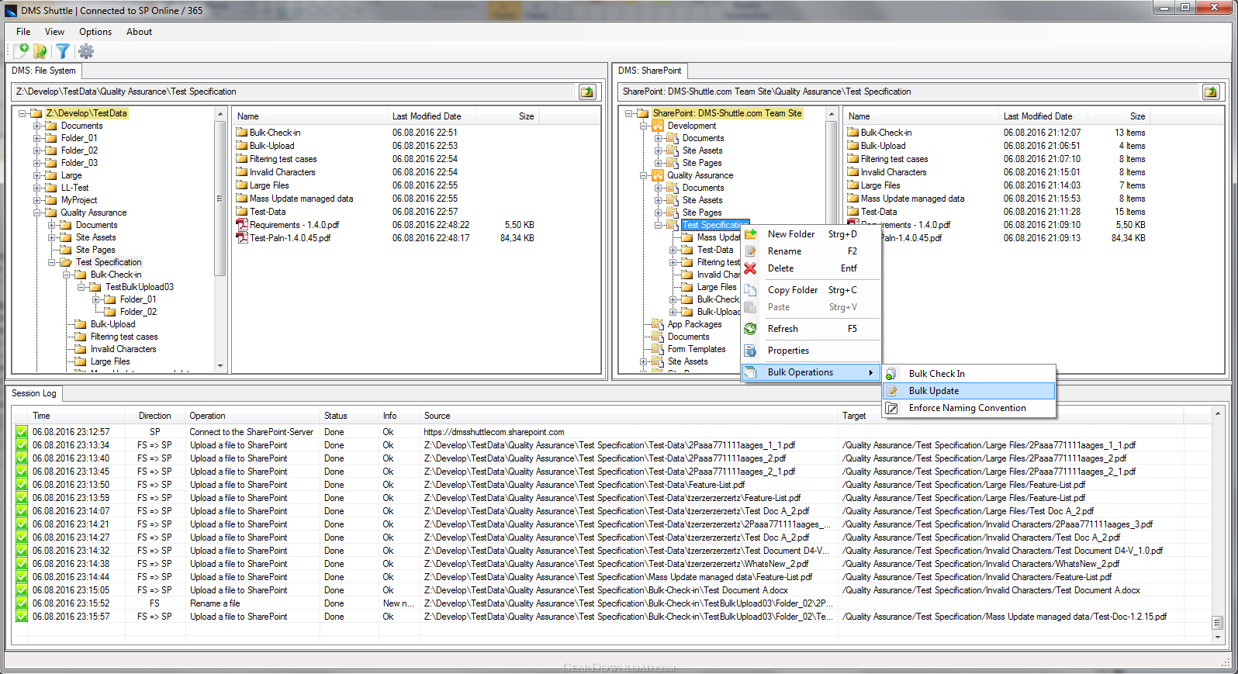The width and height of the screenshot is (1238, 674).
Task: Click Z:\Develop\TestData root folder icon
Action: (x=36, y=113)
